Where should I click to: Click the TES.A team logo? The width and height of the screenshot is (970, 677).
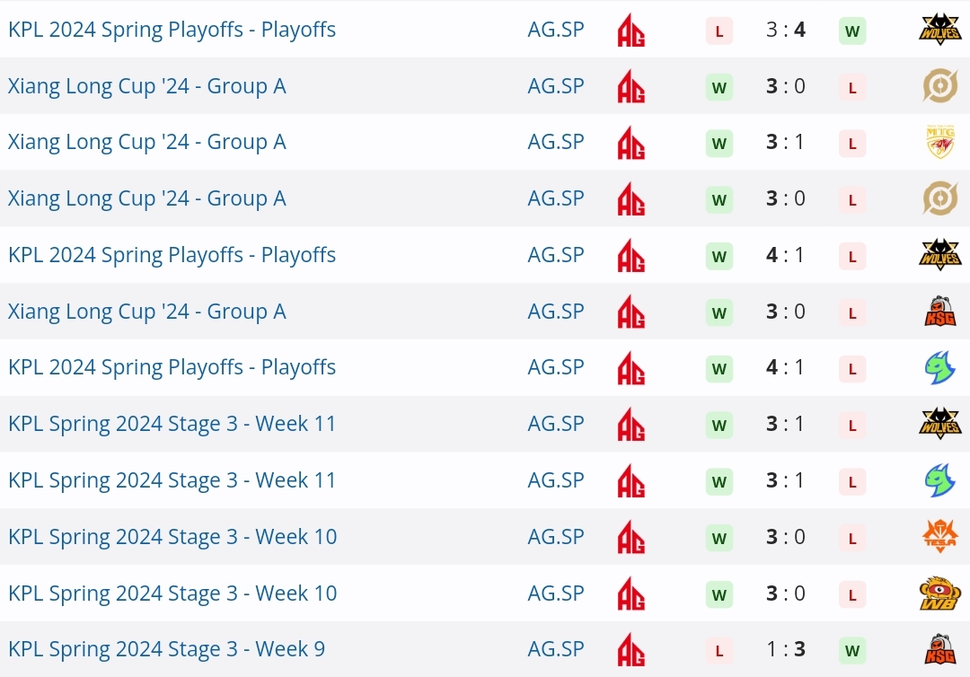[940, 536]
